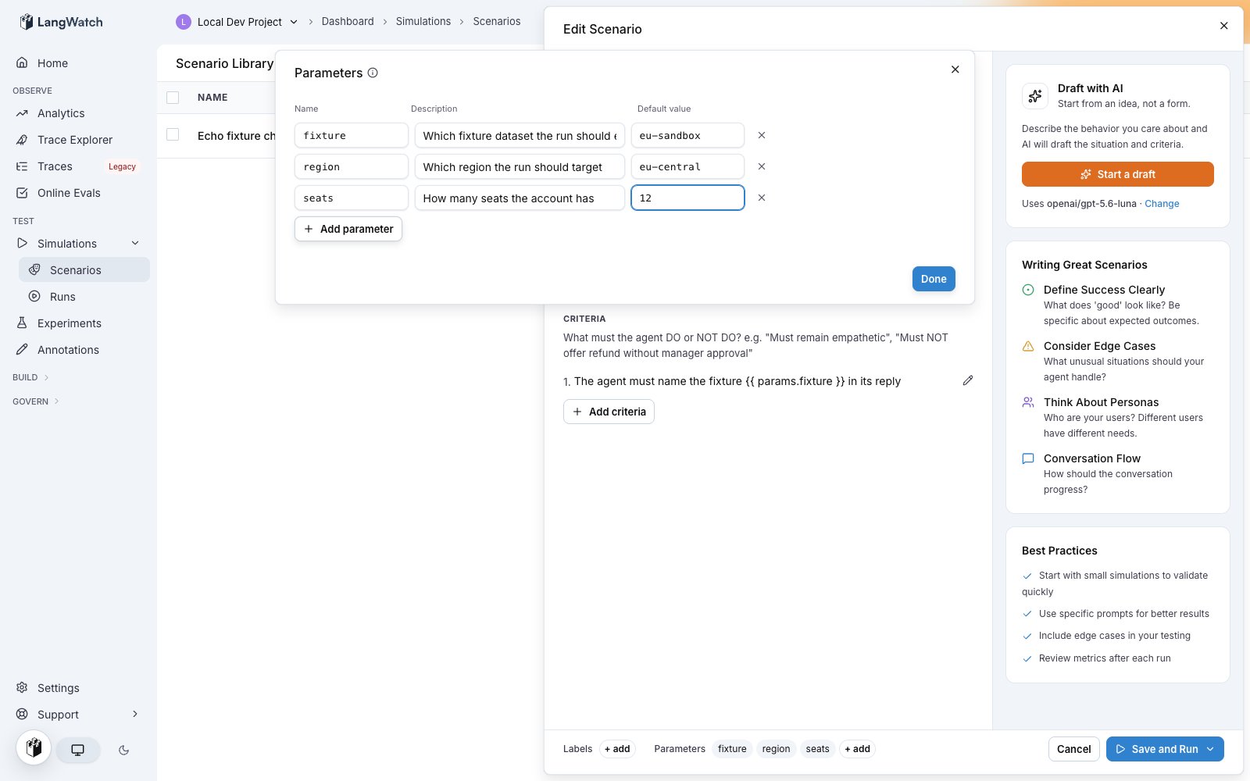
Task: Click the Draft with AI sparkle icon
Action: pyautogui.click(x=1035, y=96)
